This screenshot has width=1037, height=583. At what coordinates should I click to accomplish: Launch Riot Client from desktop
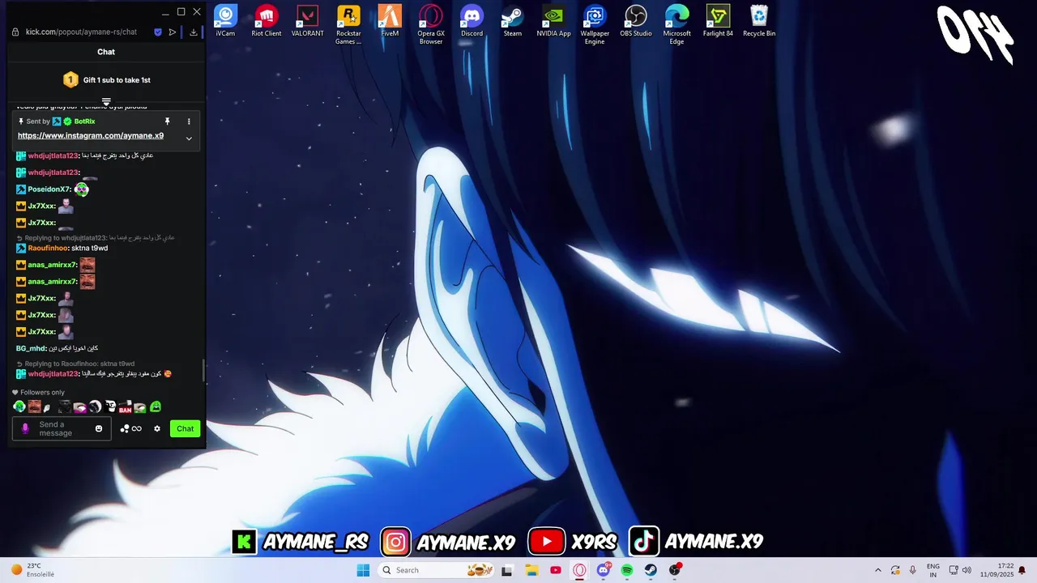click(267, 21)
